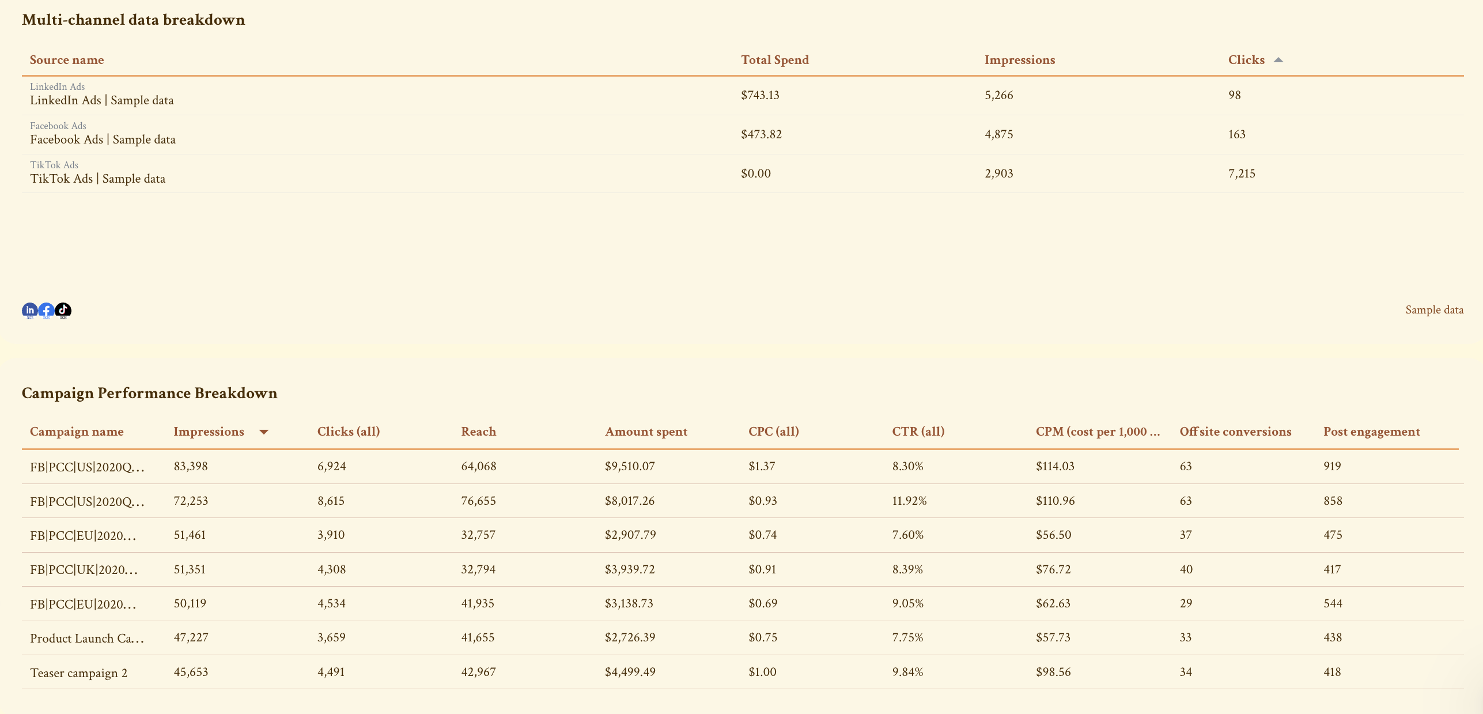
Task: Select the TikTok Ads source icon
Action: point(63,310)
